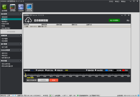Click the red 取消 button
140x97 pixels.
[x=54, y=80]
